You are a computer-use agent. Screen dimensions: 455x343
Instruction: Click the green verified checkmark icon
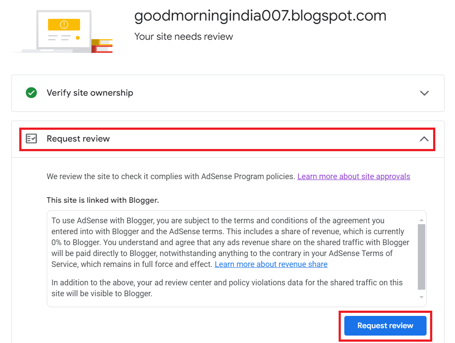point(31,93)
